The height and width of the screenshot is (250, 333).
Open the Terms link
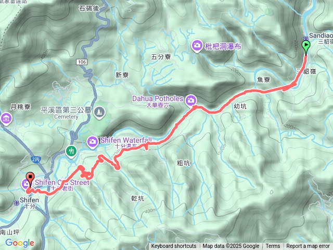(x=273, y=246)
